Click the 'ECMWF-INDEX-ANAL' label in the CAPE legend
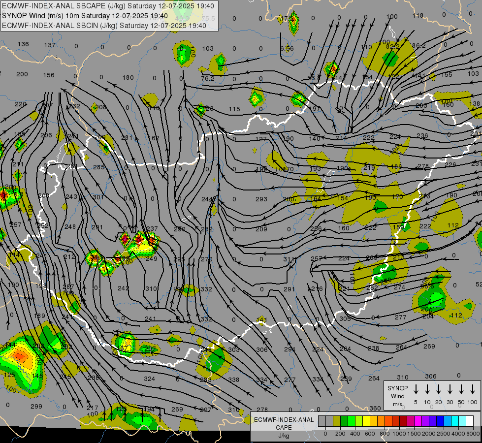Screen dimensions: 482x443 click(x=284, y=420)
